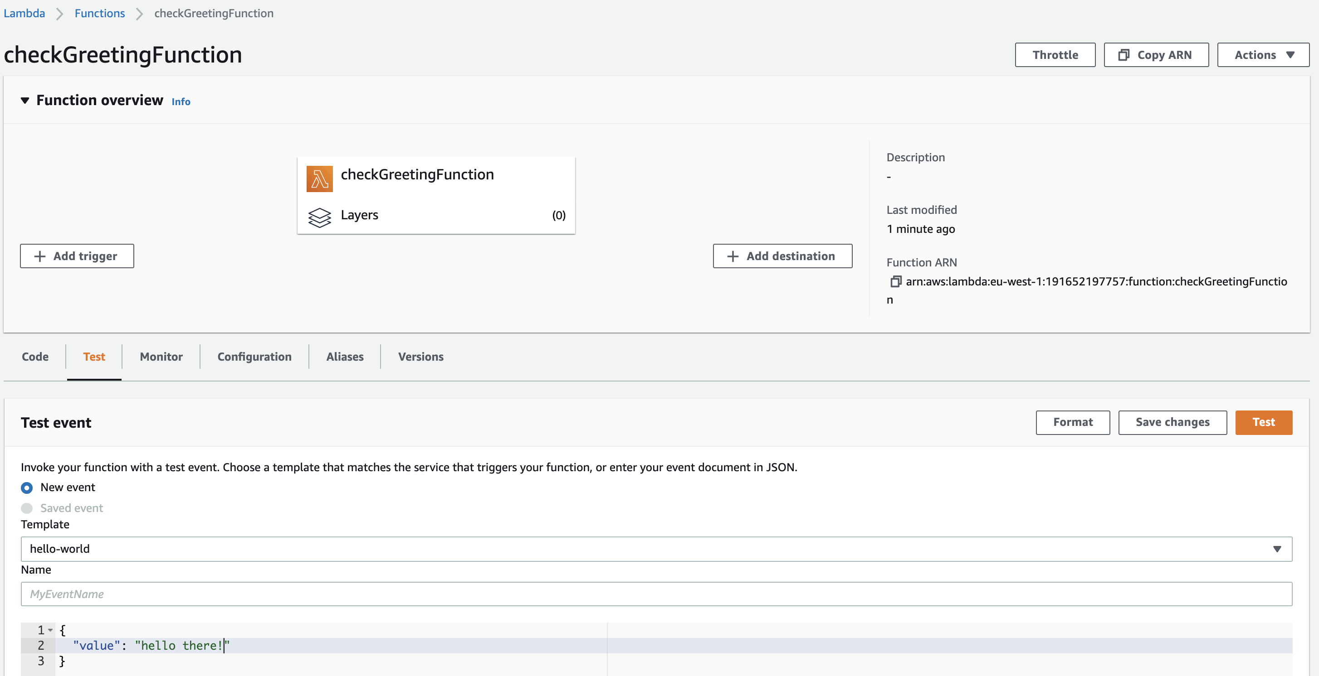
Task: Select the New event radio button
Action: pyautogui.click(x=27, y=488)
